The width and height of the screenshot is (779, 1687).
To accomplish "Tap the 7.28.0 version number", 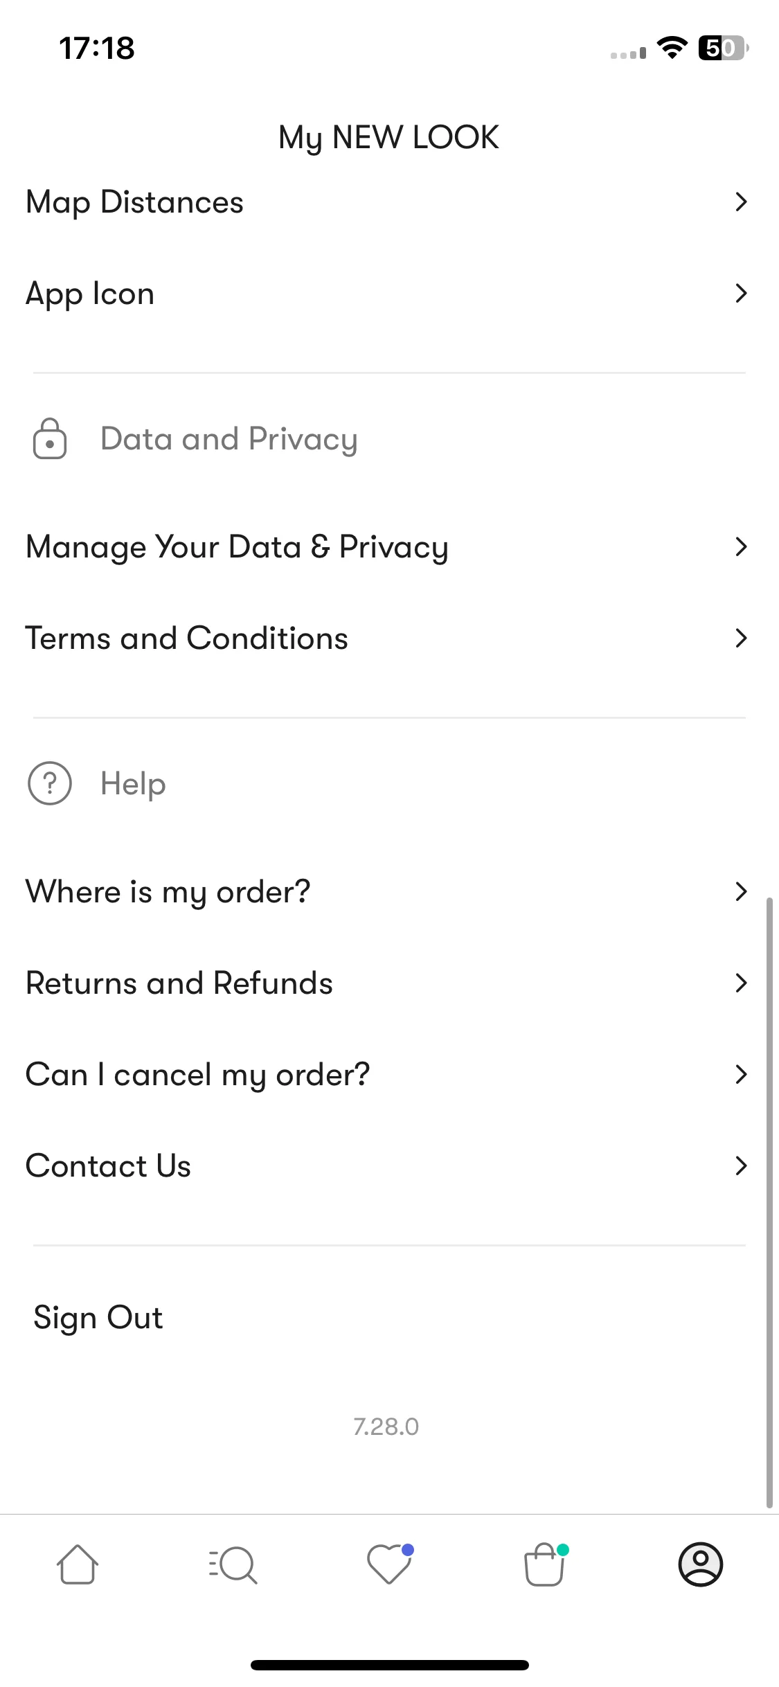I will (386, 1427).
